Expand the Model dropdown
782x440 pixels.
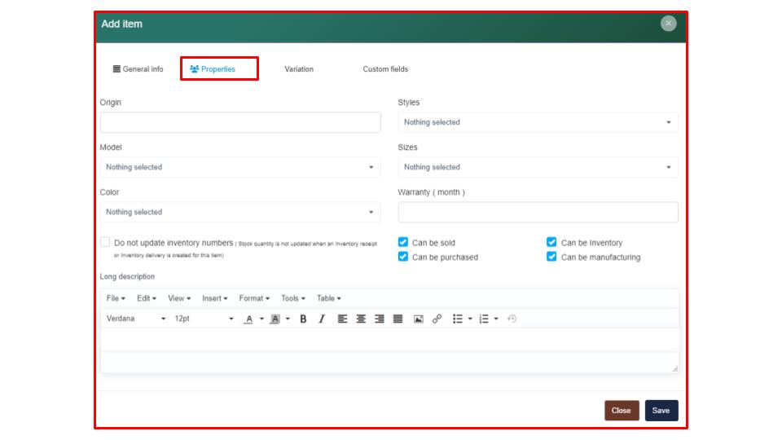point(240,167)
